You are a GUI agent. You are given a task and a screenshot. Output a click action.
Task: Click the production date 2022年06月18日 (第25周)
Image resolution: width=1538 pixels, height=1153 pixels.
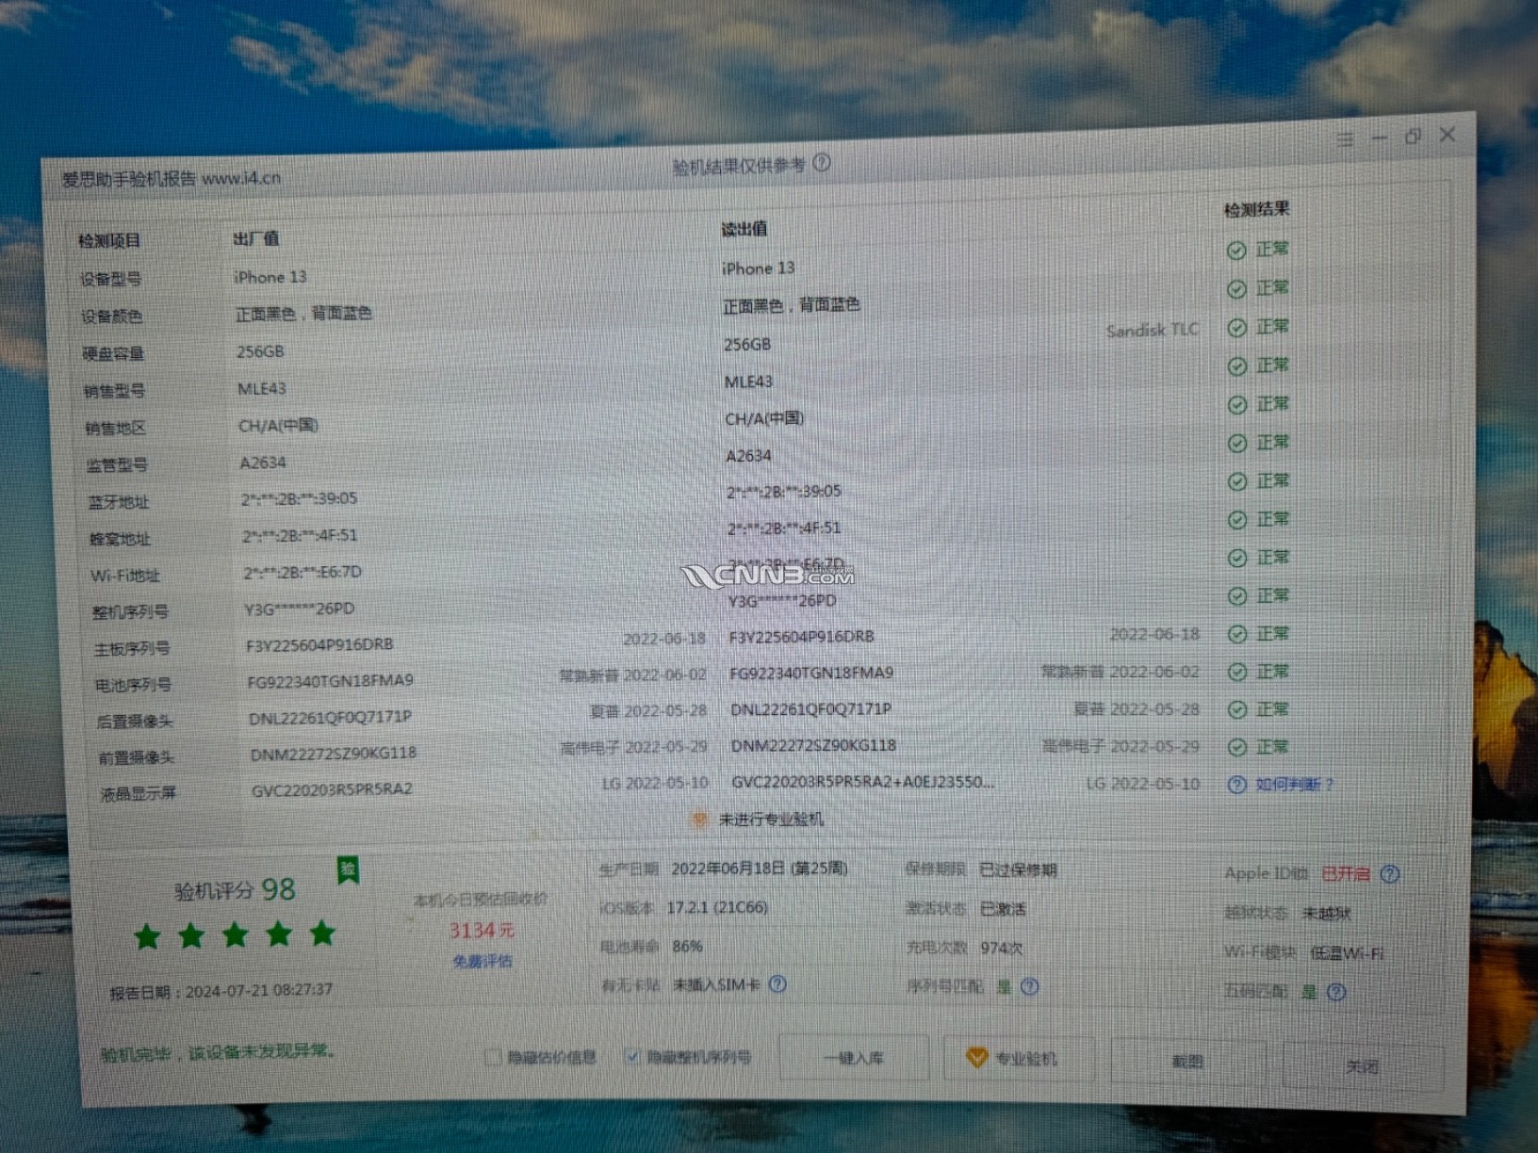pos(760,869)
